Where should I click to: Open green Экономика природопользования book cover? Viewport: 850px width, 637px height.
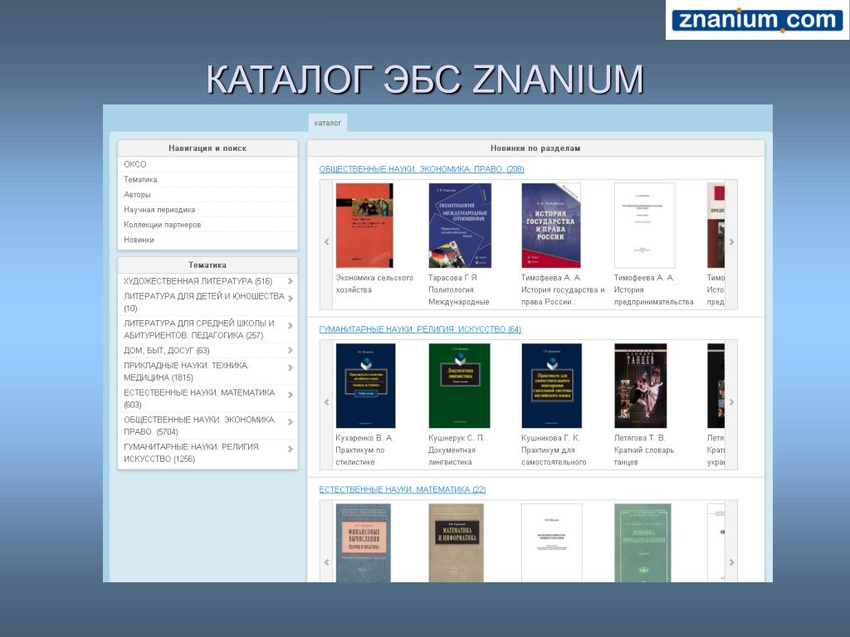pos(642,542)
